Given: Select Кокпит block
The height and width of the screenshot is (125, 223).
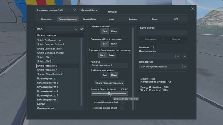Looking at the screenshot, I should tap(57, 104).
